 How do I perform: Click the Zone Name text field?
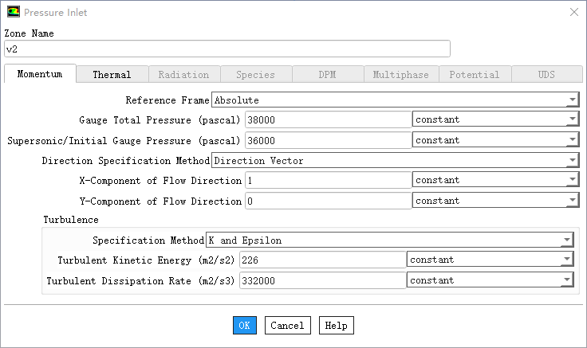tap(227, 49)
